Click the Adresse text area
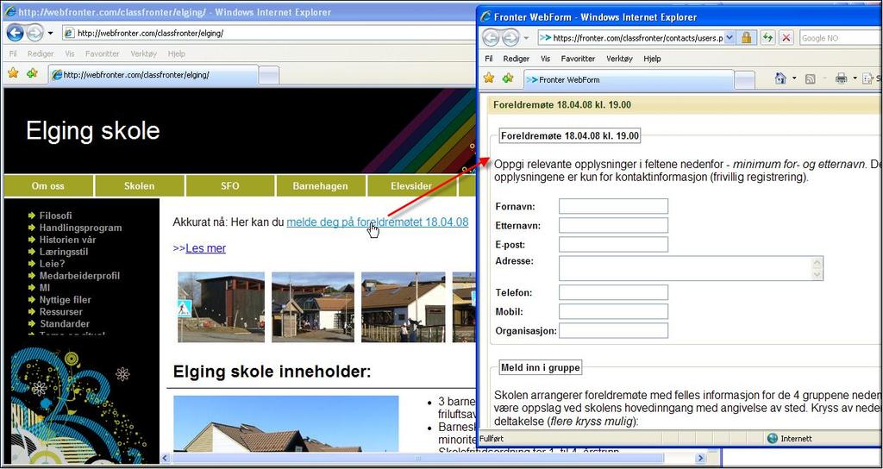Screen dimensions: 883x469 click(691, 268)
